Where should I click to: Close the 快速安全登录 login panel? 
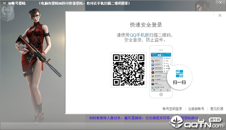220,15
